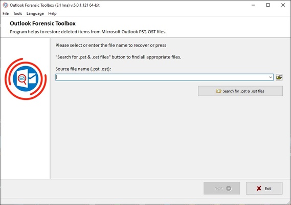The image size is (291, 205).
Task: Click the open-folder browse icon
Action: click(279, 77)
